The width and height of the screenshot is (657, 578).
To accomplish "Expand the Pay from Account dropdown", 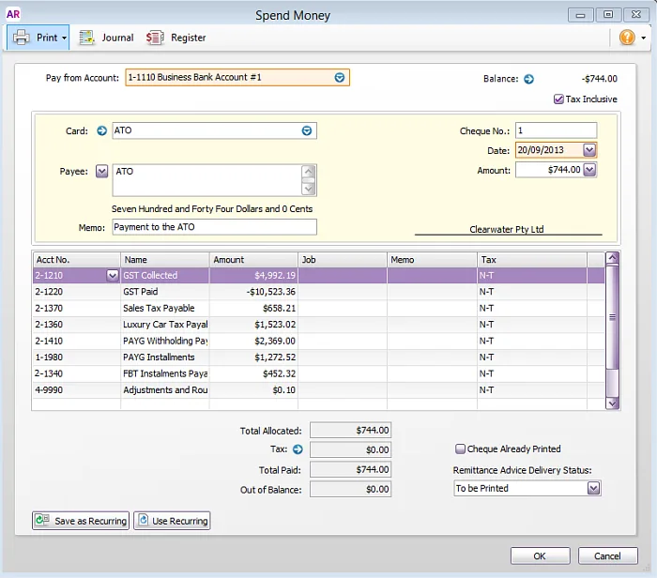I will point(340,78).
